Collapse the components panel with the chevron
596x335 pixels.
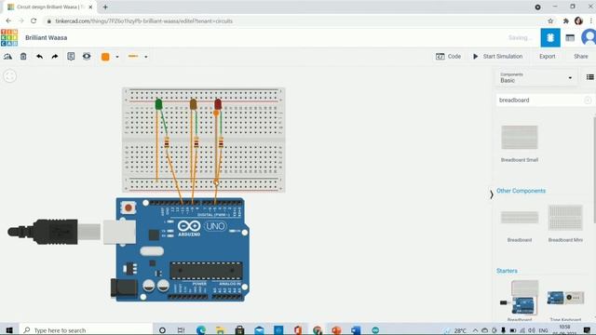[x=492, y=194]
